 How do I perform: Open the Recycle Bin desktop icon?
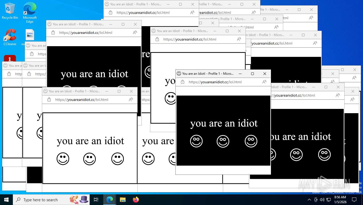[x=10, y=11]
